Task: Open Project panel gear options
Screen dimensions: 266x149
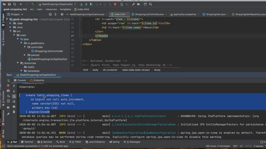Action: tap(62, 14)
